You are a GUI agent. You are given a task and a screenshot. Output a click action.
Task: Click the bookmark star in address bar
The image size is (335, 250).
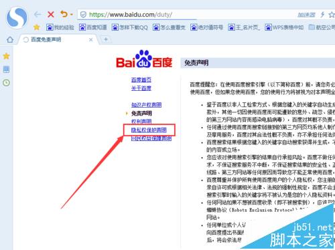(x=332, y=15)
